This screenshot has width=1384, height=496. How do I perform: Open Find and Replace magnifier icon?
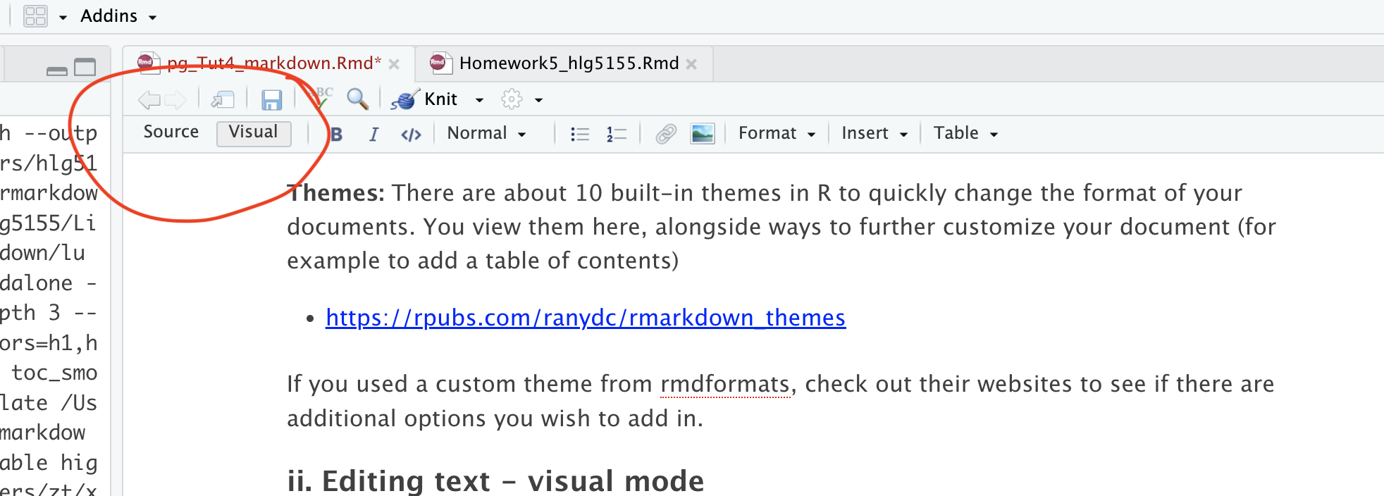(x=357, y=99)
